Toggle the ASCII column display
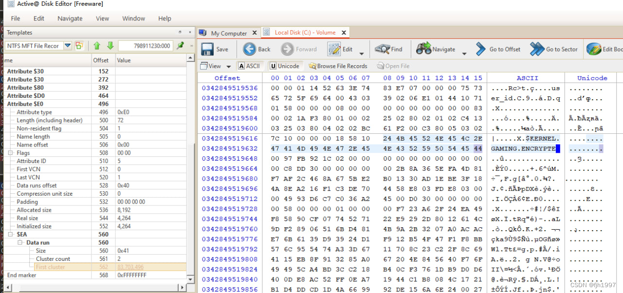This screenshot has width=623, height=293. [249, 66]
